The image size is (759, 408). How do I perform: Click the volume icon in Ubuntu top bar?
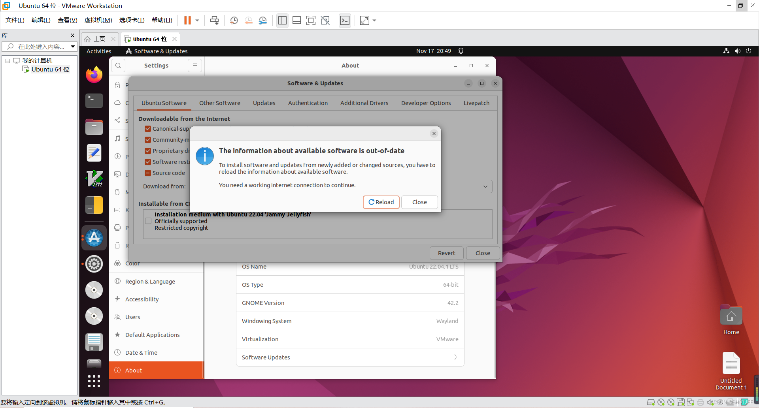737,51
